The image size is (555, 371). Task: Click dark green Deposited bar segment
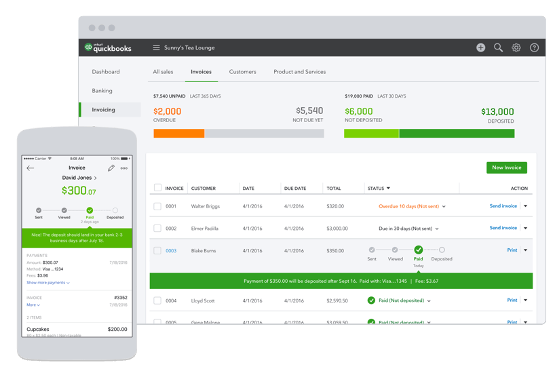tap(457, 134)
